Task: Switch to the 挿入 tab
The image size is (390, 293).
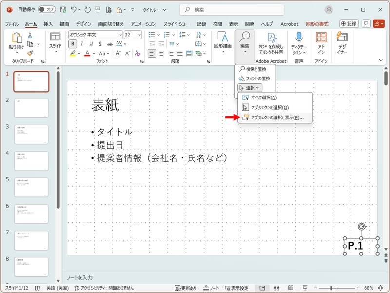Action: [48, 24]
